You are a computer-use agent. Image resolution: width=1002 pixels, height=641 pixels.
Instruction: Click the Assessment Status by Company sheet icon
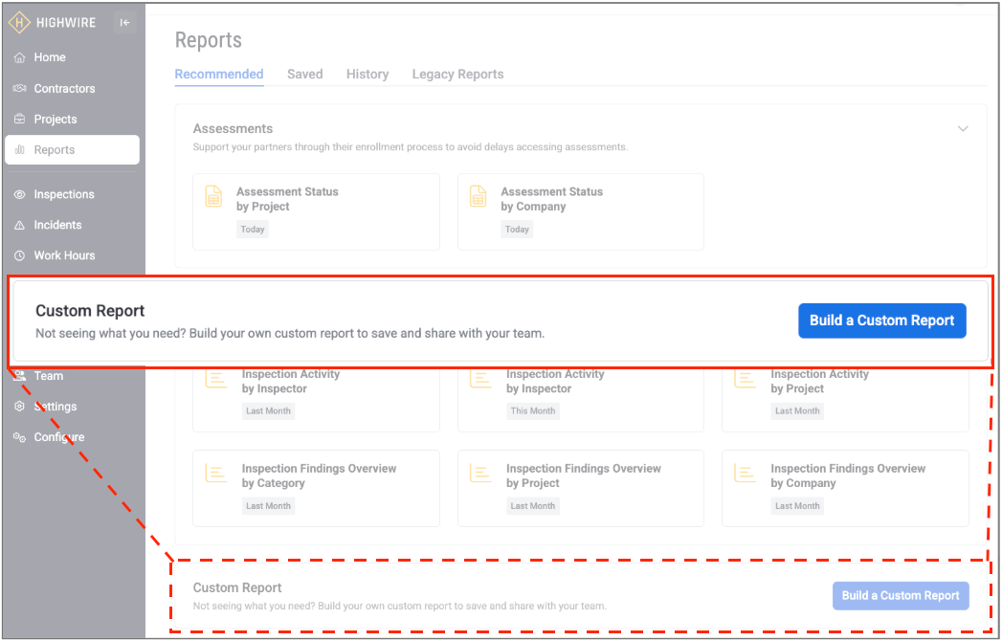coord(478,196)
